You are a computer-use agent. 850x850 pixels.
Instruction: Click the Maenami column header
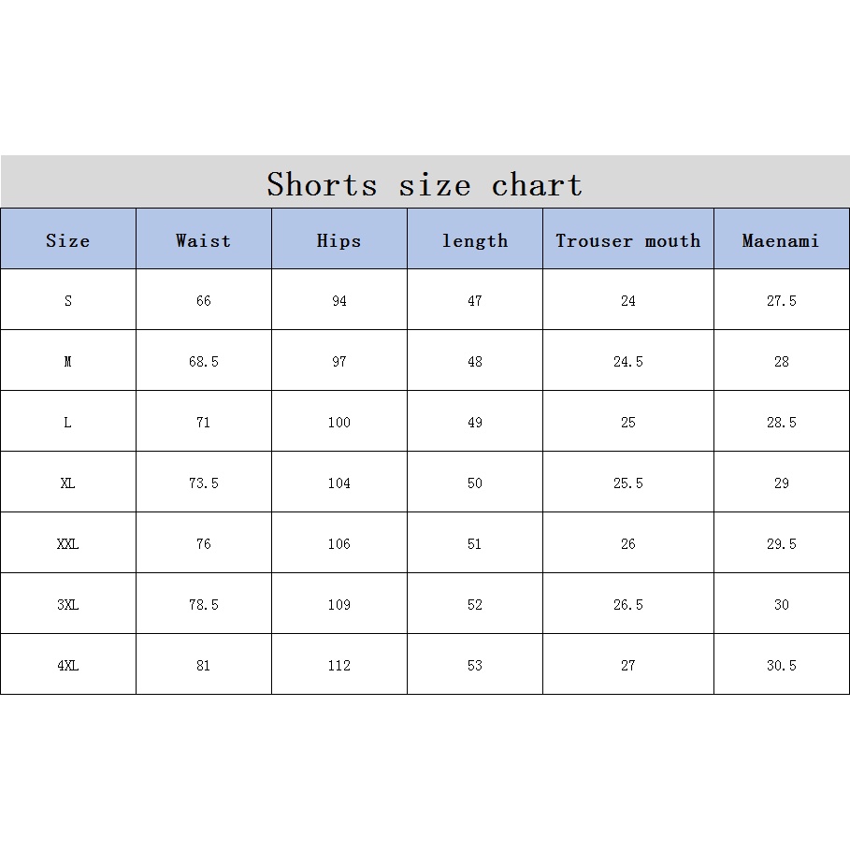tap(781, 240)
